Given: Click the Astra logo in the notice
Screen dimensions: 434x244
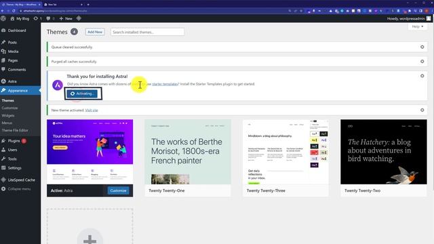Looking at the screenshot, I should pyautogui.click(x=58, y=85).
